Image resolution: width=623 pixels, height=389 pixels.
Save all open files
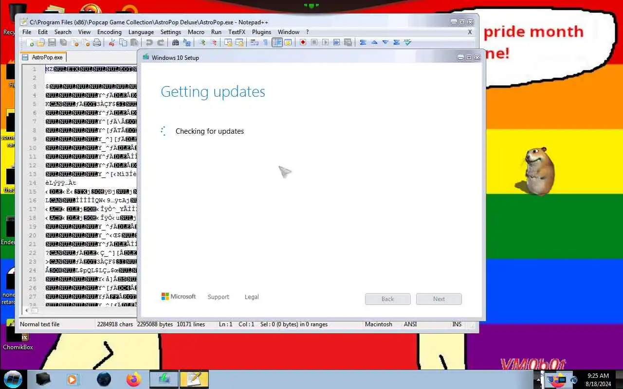63,42
